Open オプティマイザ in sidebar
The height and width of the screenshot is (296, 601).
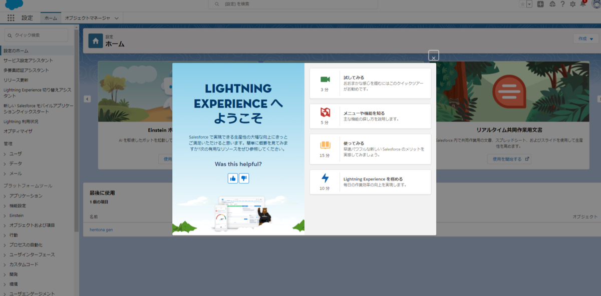tap(18, 131)
